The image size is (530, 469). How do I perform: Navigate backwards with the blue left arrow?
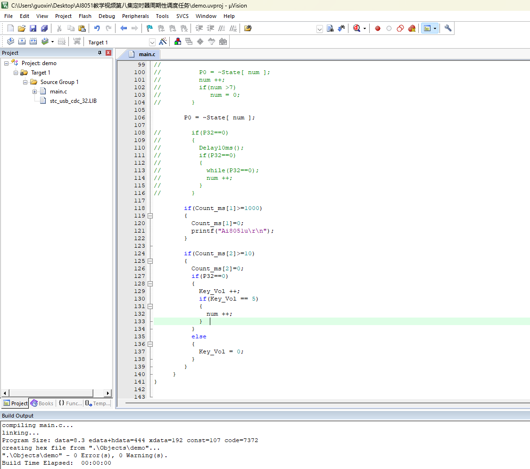(x=124, y=28)
